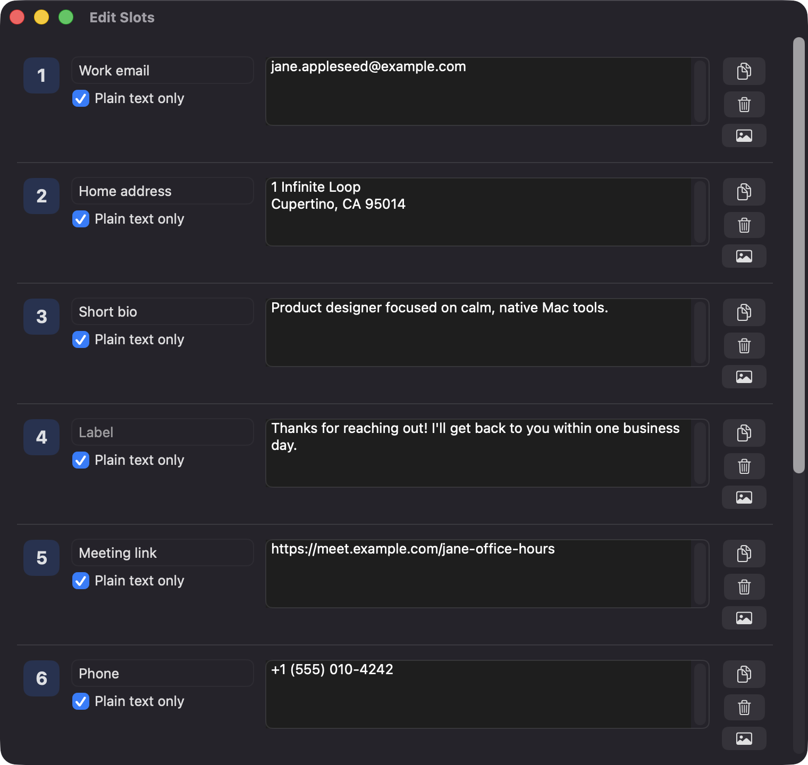The height and width of the screenshot is (765, 808).
Task: Edit the Phone label field
Action: point(163,673)
